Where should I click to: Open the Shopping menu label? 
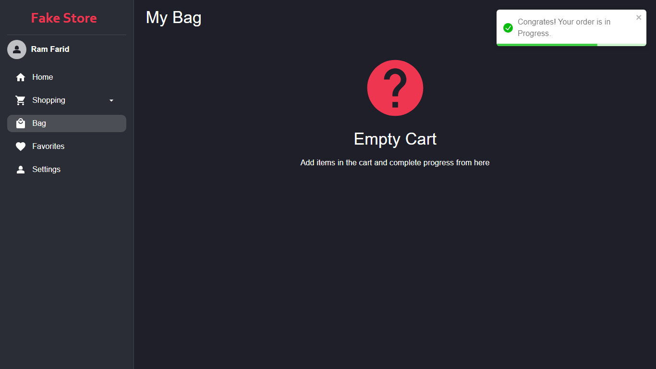pyautogui.click(x=49, y=100)
